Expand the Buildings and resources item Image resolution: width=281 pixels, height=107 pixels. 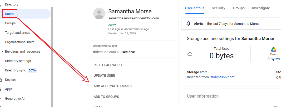tap(2, 52)
